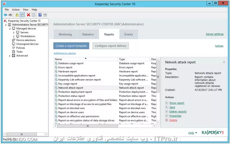Select the Reports tab

(x=109, y=34)
